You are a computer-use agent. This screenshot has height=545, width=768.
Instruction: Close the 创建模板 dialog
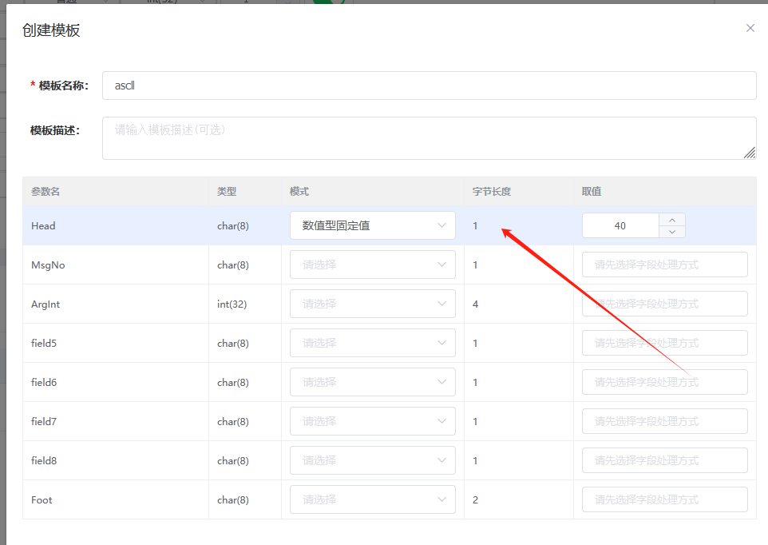[x=750, y=28]
